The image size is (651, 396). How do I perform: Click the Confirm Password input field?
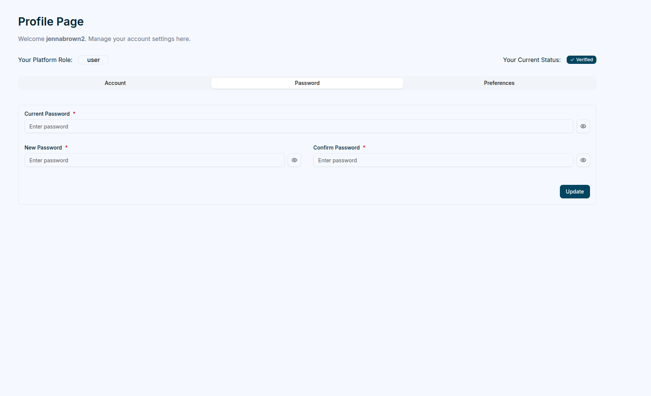pyautogui.click(x=443, y=160)
